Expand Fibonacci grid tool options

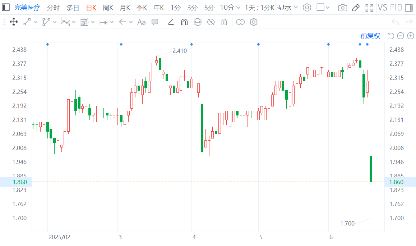point(93,22)
